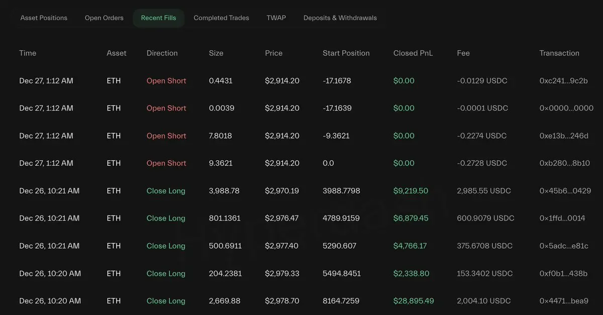Image resolution: width=603 pixels, height=315 pixels.
Task: Click fee 153.3402 USDC
Action: point(485,273)
